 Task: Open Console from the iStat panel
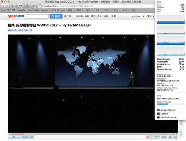[163, 114]
